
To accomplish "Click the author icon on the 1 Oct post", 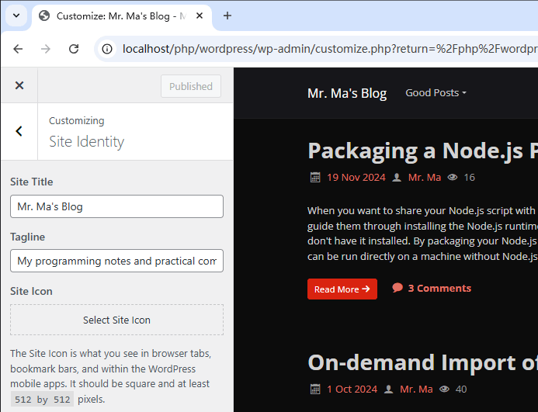I will 389,389.
